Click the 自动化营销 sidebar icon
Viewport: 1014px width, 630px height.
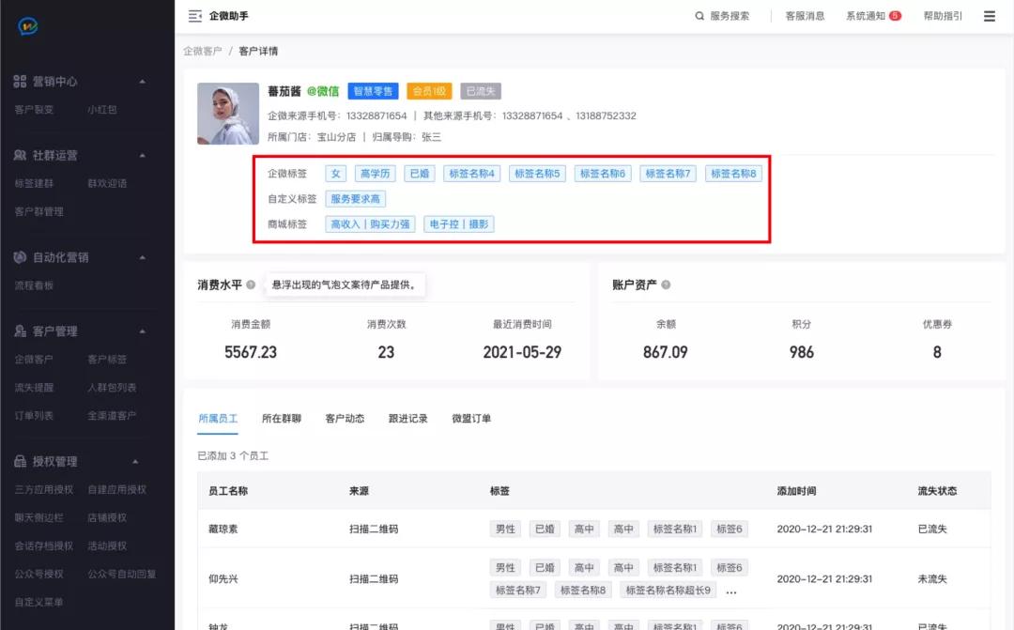pyautogui.click(x=22, y=256)
